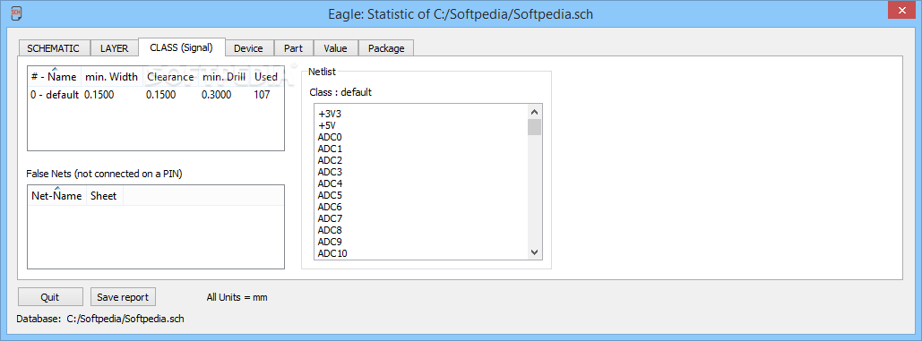Select ADC6 in the netlist
This screenshot has width=922, height=341.
tap(330, 207)
